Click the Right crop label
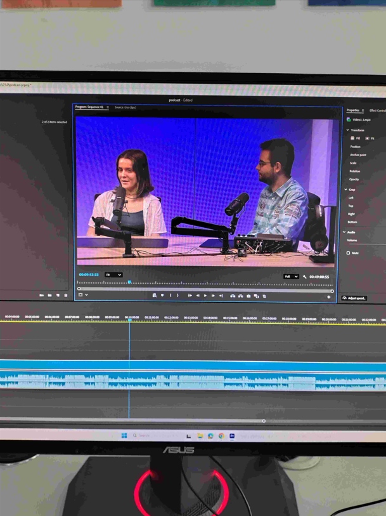The image size is (386, 516). click(352, 214)
